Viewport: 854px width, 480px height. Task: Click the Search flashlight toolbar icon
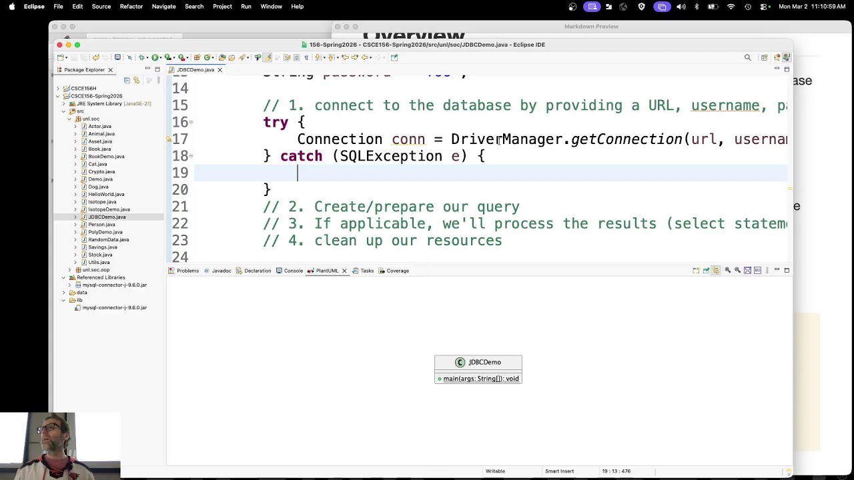(242, 57)
